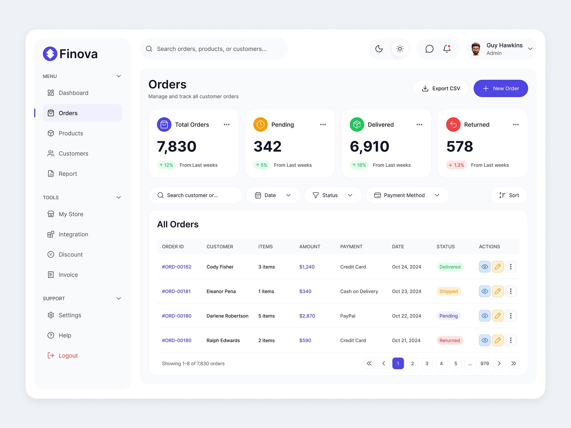Collapse the SUPPORT section

(119, 299)
